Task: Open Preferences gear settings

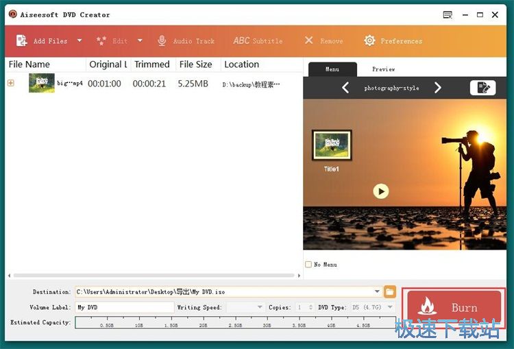Action: [393, 41]
